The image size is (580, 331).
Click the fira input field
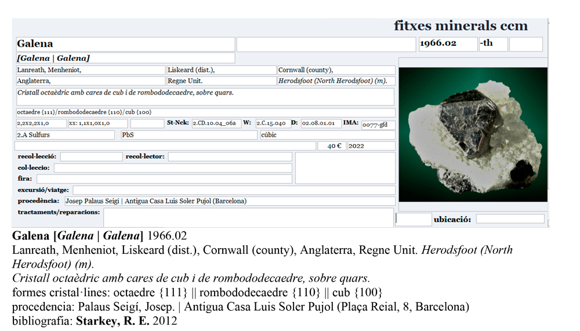coord(165,179)
